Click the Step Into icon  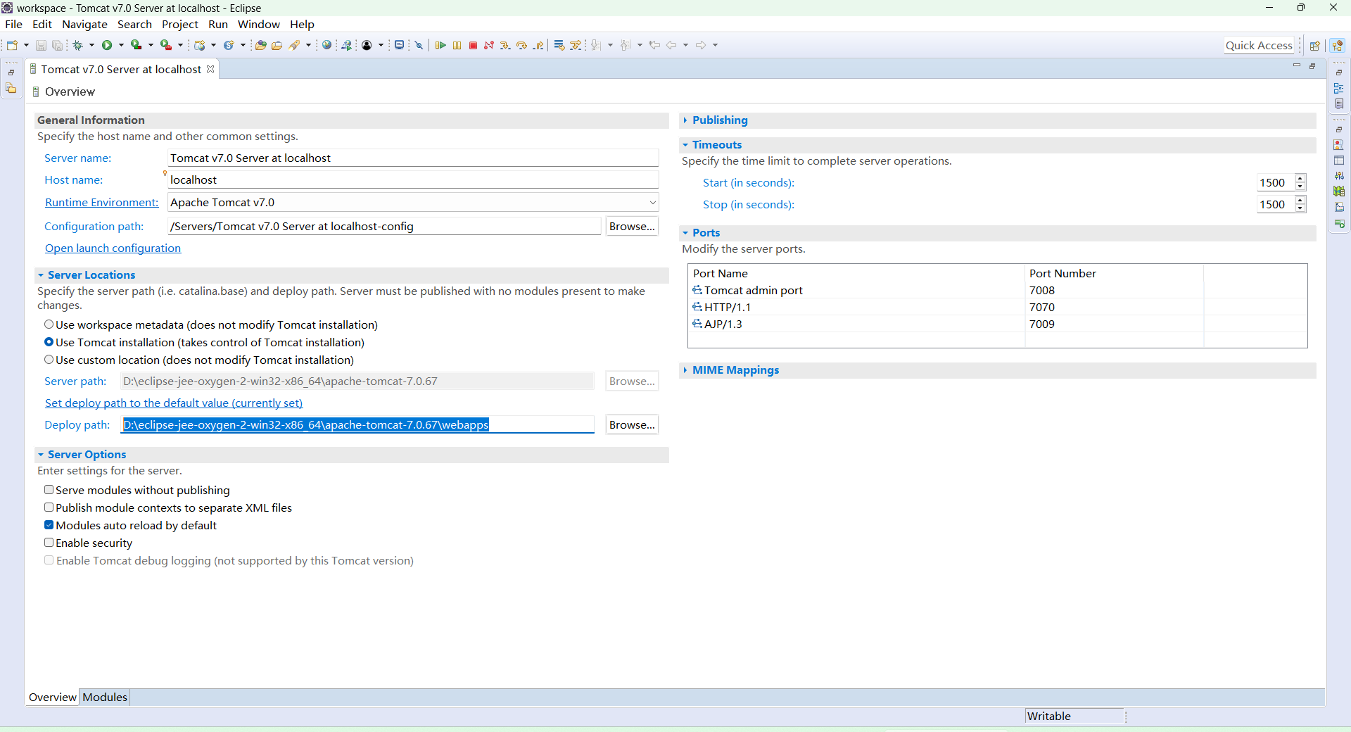tap(505, 45)
